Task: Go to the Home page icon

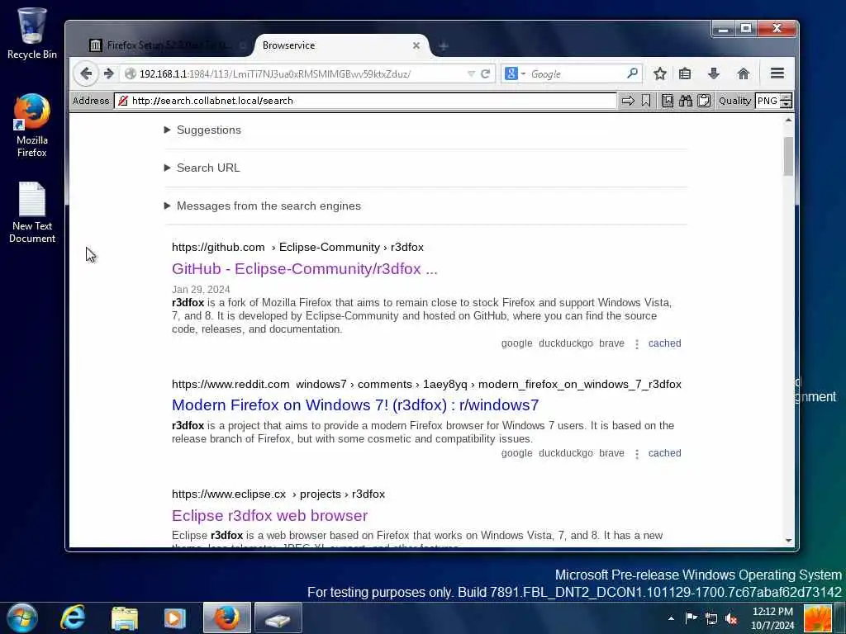Action: [x=743, y=73]
